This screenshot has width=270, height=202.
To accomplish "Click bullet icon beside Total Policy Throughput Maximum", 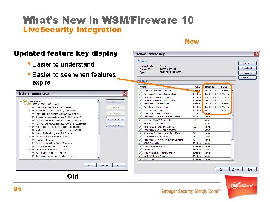I will point(33,114).
